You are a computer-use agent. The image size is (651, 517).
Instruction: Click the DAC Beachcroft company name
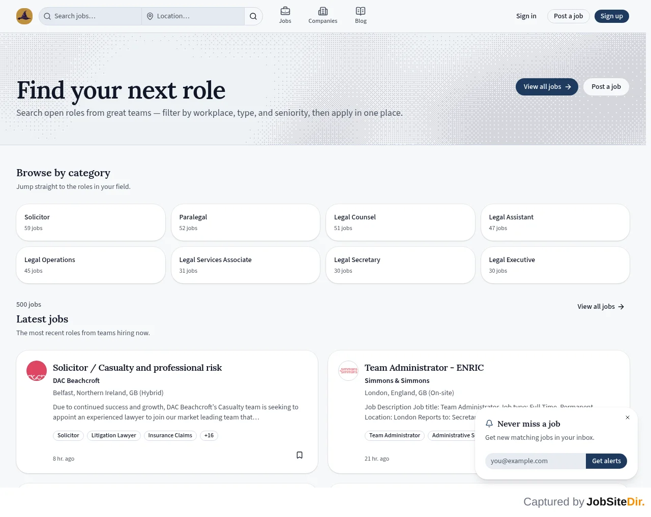point(76,381)
